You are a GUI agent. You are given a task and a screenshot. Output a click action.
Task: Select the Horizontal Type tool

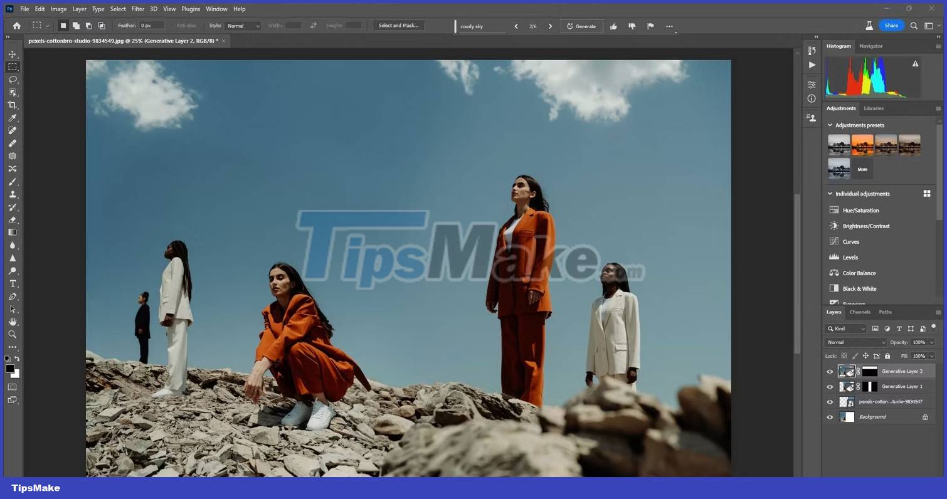[x=13, y=283]
